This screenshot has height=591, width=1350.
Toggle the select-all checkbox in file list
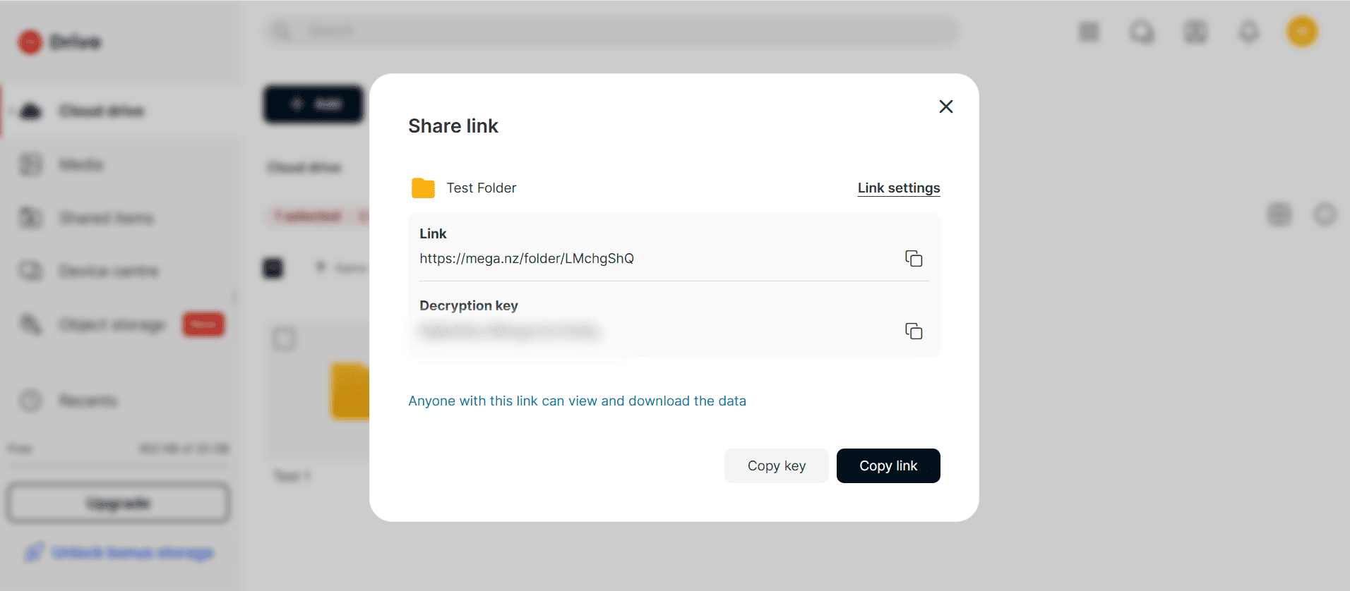click(273, 268)
